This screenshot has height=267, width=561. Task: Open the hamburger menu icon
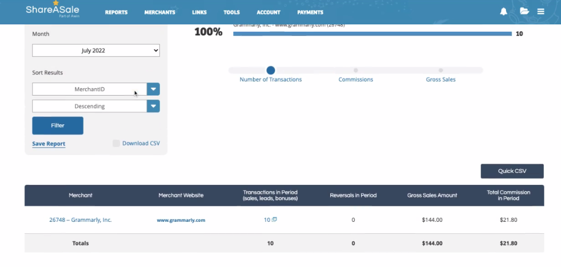(x=541, y=11)
